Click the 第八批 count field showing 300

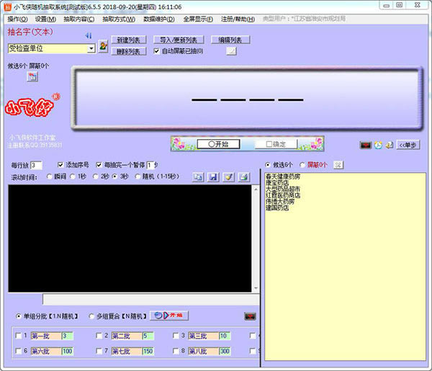[x=225, y=351]
